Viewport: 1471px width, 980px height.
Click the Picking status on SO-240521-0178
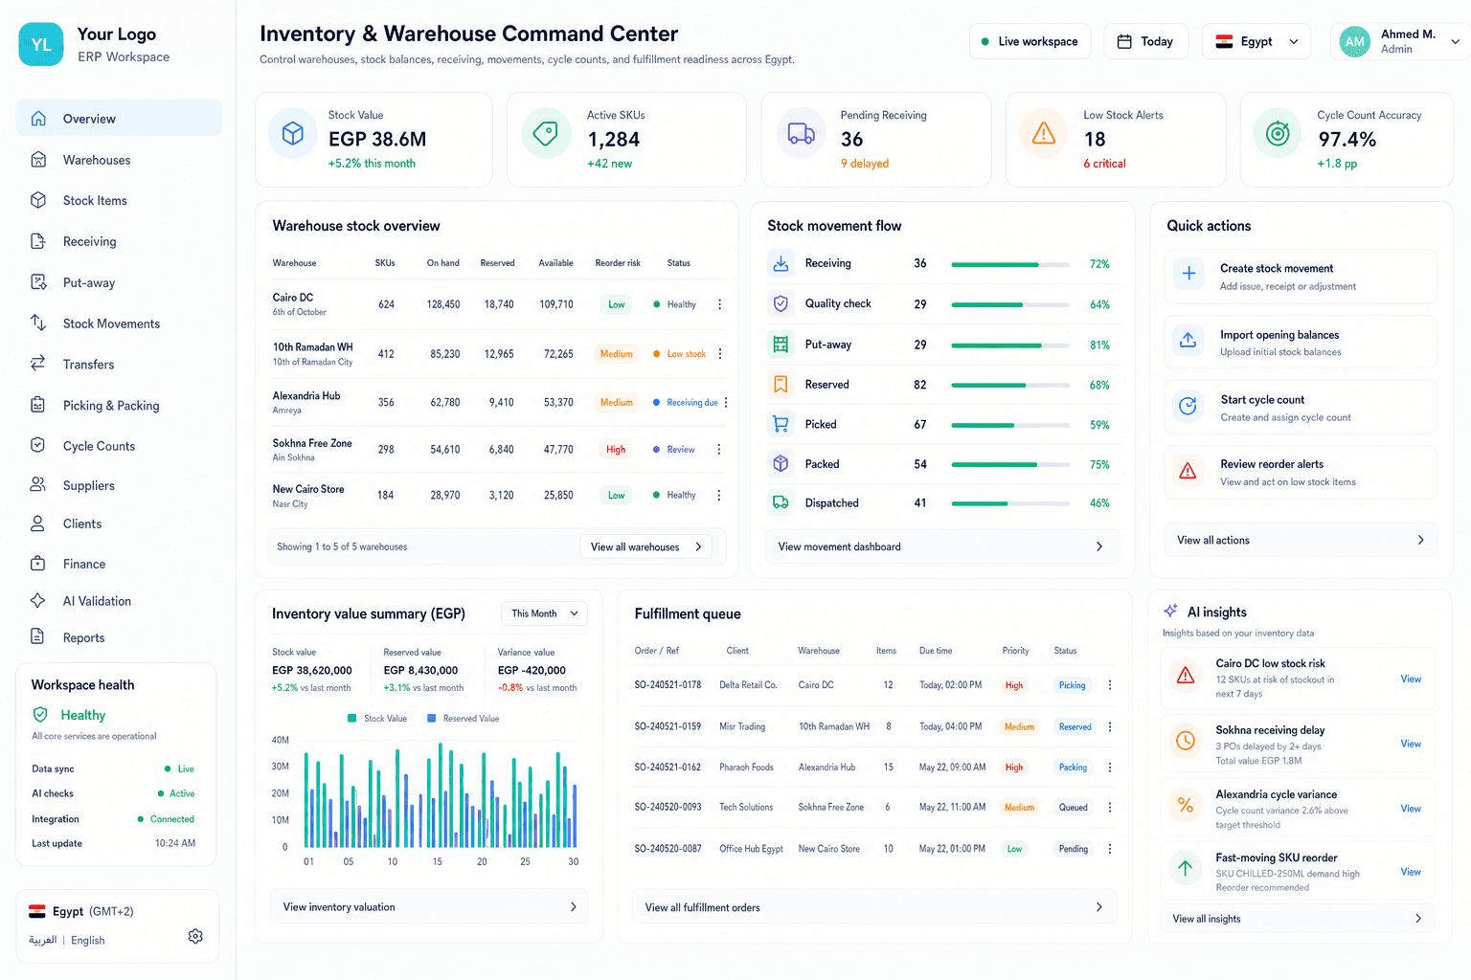pos(1072,685)
